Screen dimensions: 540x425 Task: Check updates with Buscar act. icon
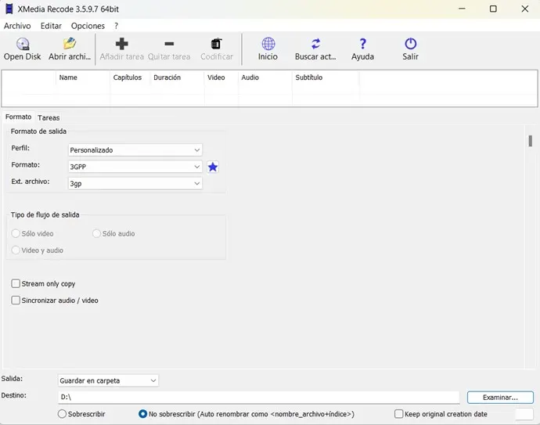tap(315, 44)
